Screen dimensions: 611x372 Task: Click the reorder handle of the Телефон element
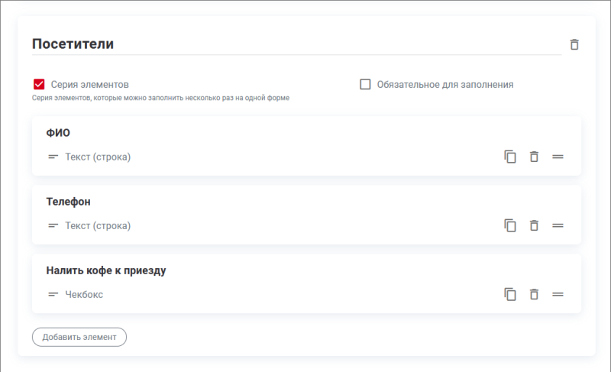point(558,225)
